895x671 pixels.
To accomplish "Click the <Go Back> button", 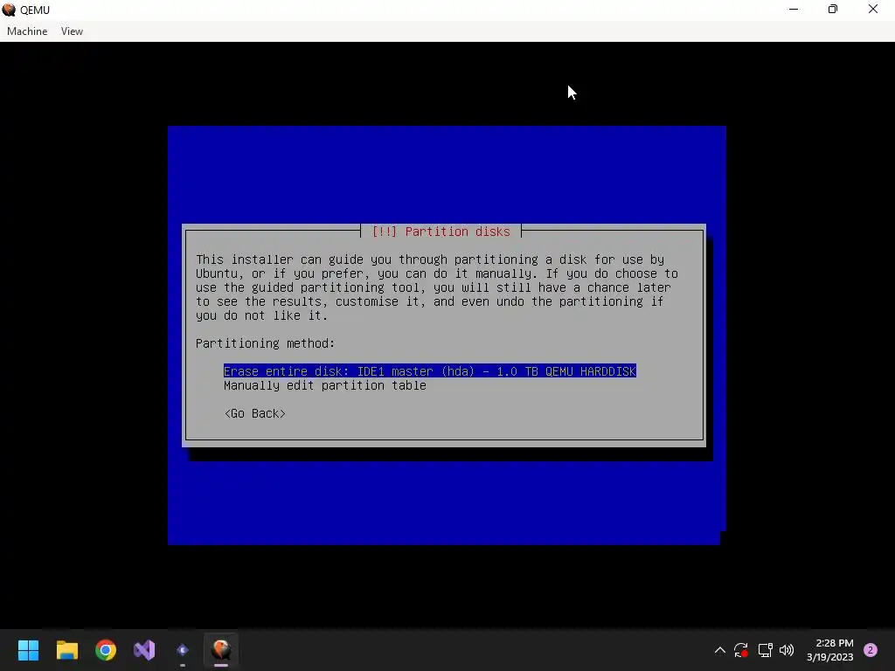I will coord(254,413).
